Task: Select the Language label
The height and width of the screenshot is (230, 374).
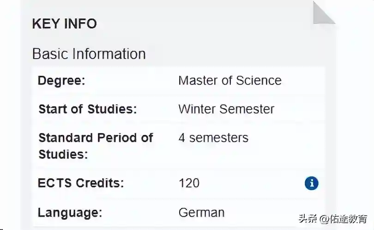Action: tap(70, 212)
